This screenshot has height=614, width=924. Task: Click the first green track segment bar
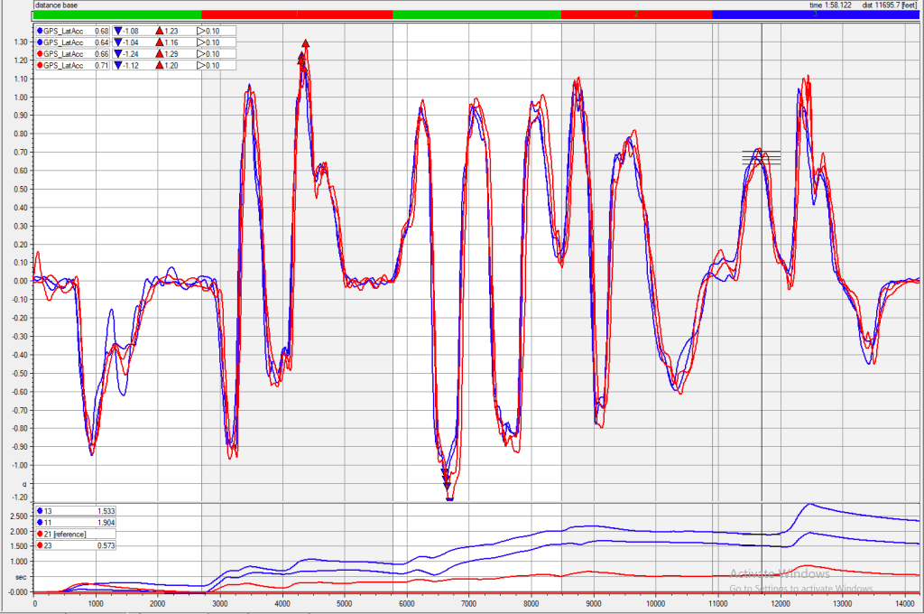117,14
